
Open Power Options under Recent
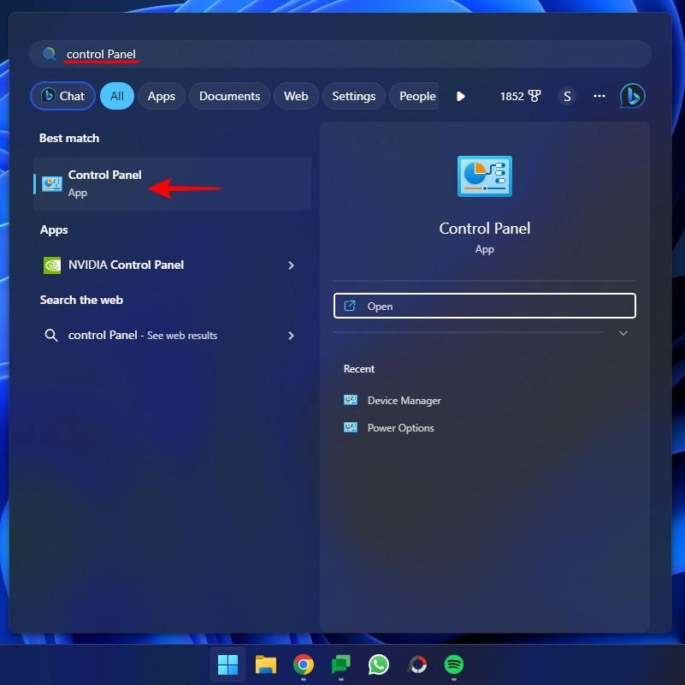(399, 427)
